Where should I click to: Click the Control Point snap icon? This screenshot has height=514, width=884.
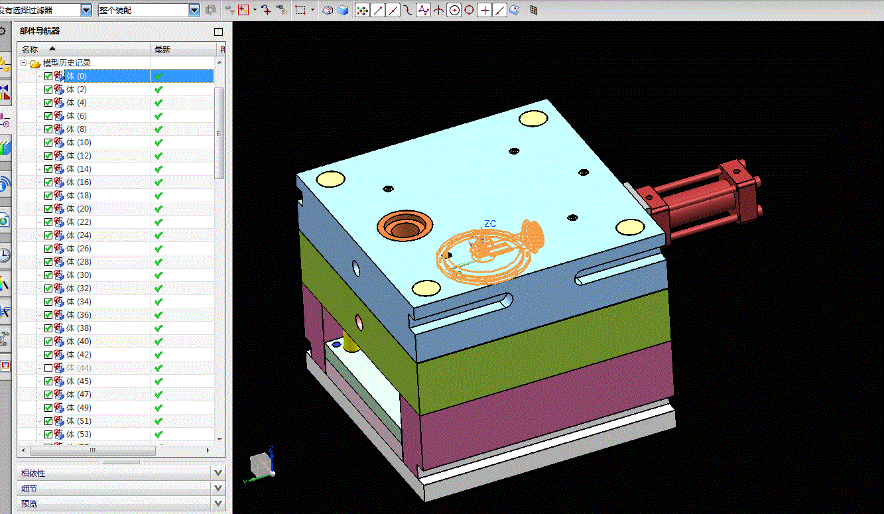(x=424, y=10)
